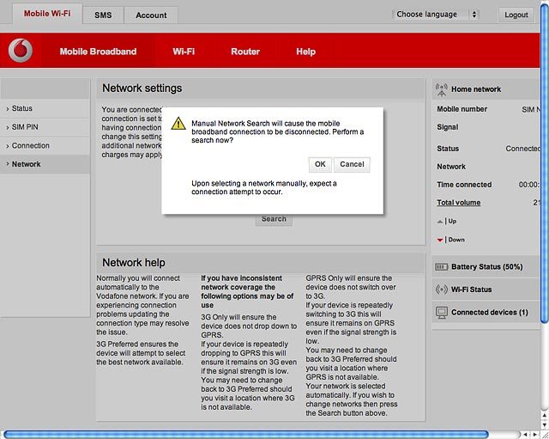
Task: Confirm the network search with OK
Action: click(x=320, y=164)
